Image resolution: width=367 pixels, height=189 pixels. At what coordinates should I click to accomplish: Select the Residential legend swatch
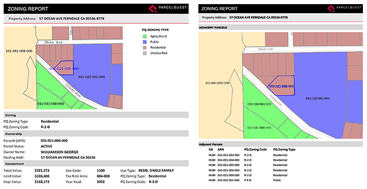tap(145, 48)
